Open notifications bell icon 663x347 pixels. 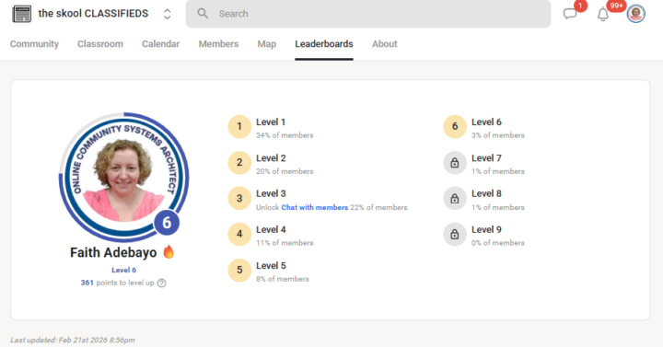click(x=603, y=15)
